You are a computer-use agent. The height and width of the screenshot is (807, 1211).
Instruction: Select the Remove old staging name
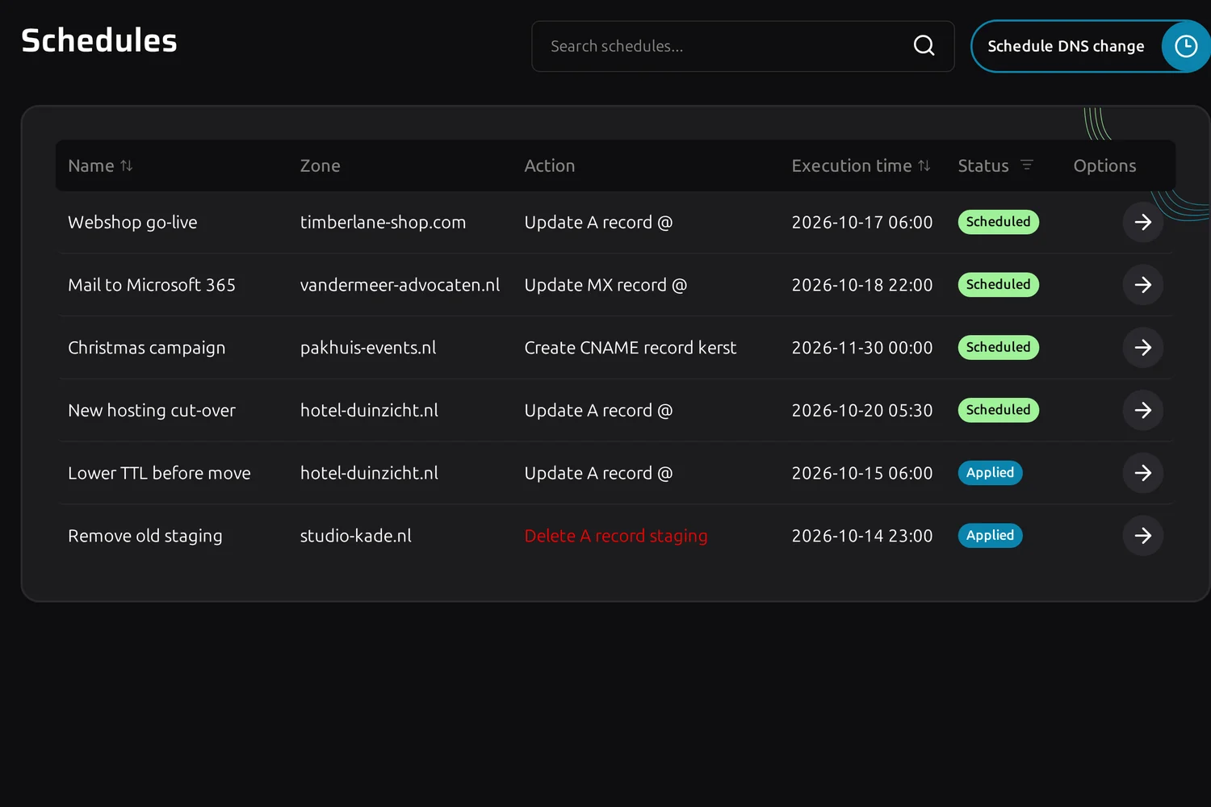(x=145, y=536)
